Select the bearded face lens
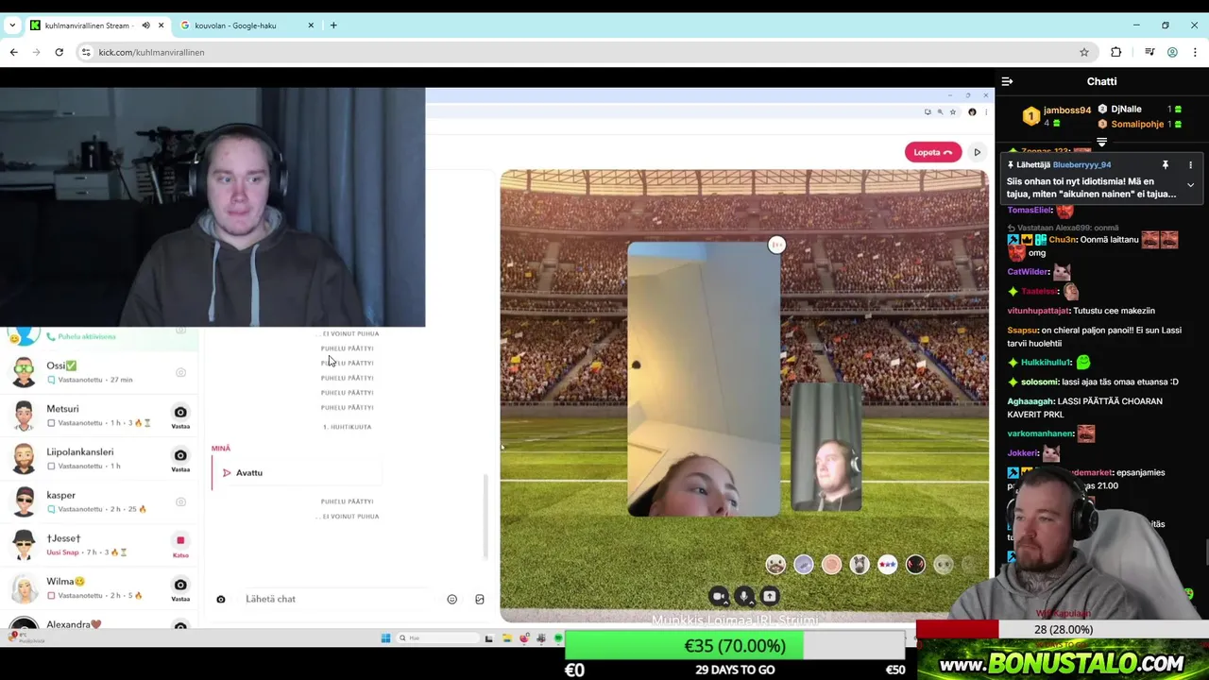 (775, 565)
